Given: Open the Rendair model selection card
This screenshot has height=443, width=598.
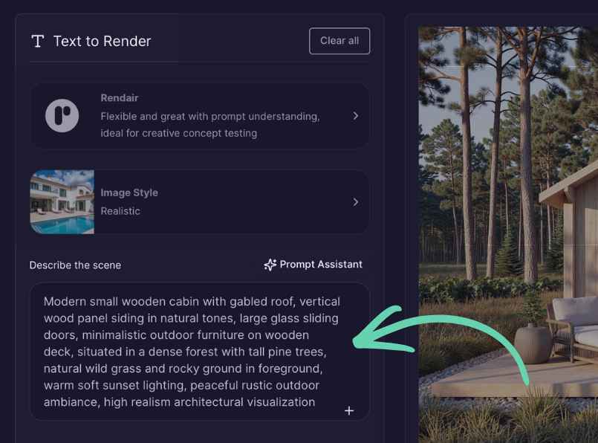Looking at the screenshot, I should (200, 116).
